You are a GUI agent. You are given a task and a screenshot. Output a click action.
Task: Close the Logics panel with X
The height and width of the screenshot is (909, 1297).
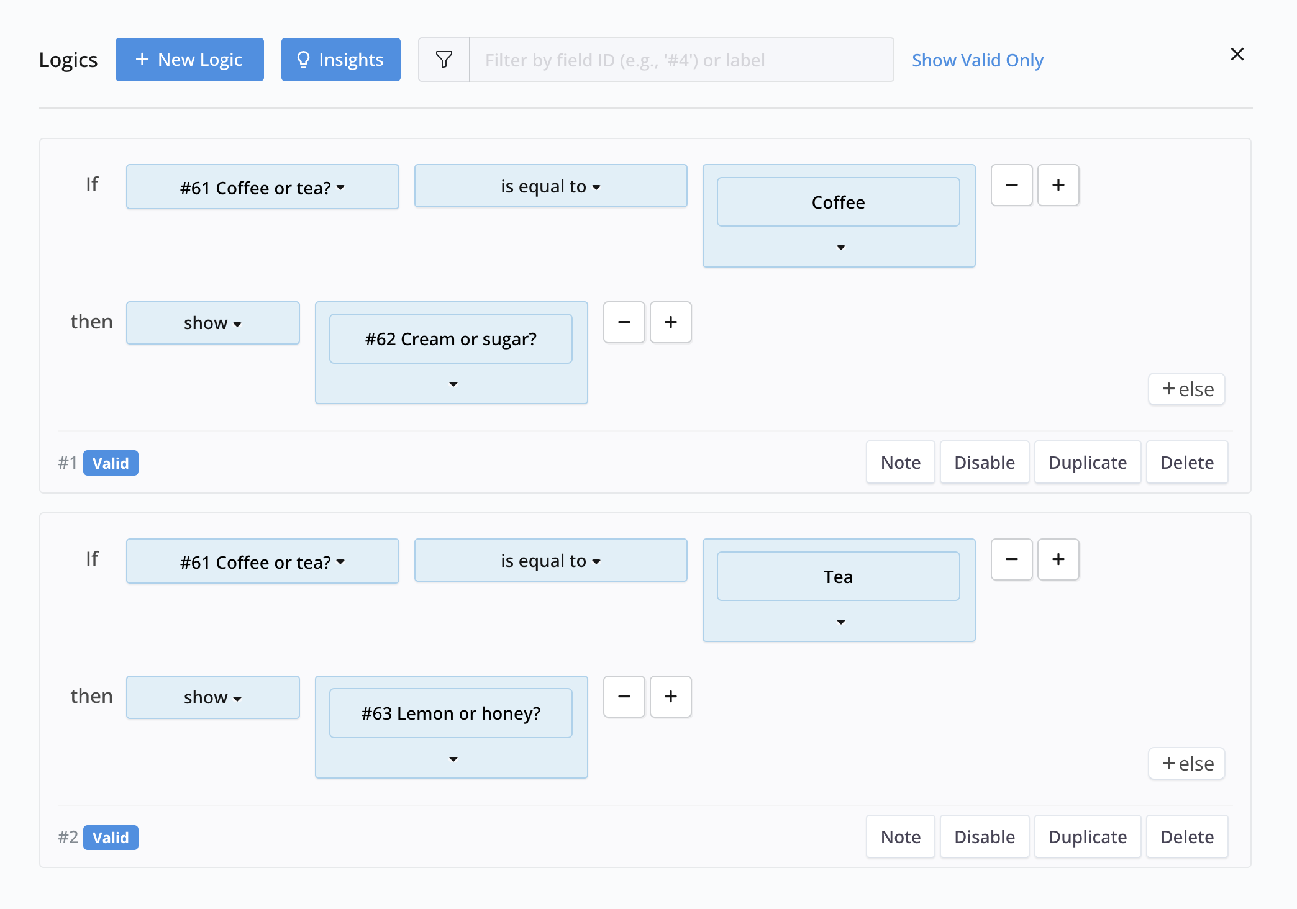[x=1237, y=55]
